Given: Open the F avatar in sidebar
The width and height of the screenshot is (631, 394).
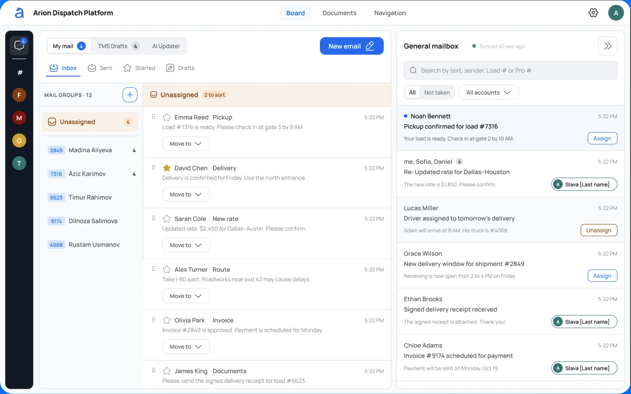Looking at the screenshot, I should (19, 95).
